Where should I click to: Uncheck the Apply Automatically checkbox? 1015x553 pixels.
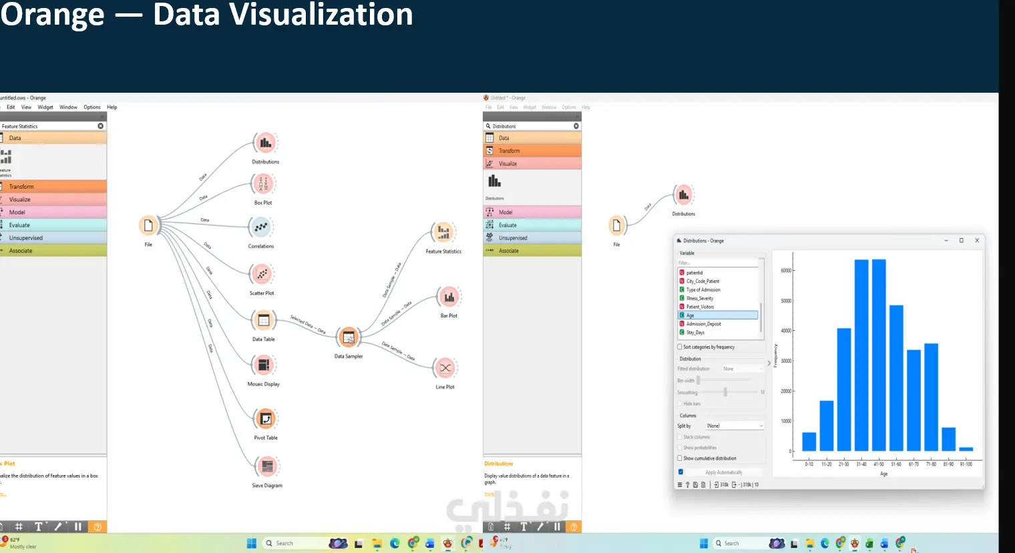pos(680,472)
